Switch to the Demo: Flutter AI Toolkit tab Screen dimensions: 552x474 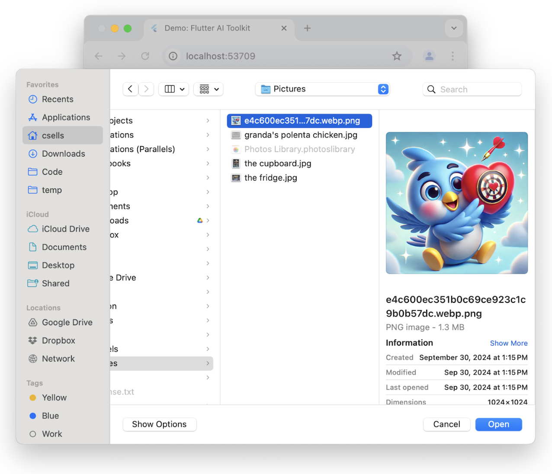207,29
